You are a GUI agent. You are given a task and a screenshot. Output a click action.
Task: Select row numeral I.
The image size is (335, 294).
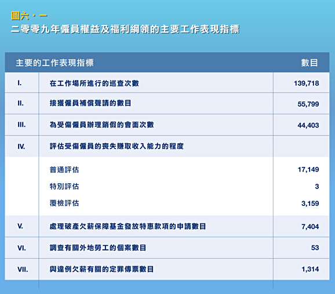[x=20, y=83]
